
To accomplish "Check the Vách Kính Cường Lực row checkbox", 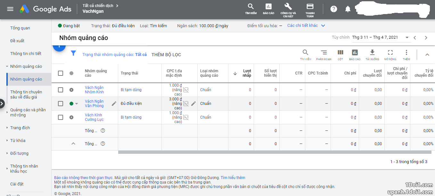I will click(x=61, y=117).
